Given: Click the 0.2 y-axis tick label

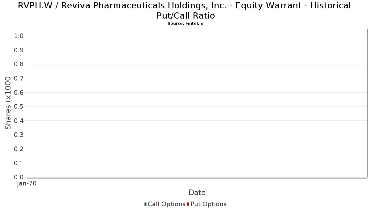Looking at the screenshot, I should (x=19, y=149).
